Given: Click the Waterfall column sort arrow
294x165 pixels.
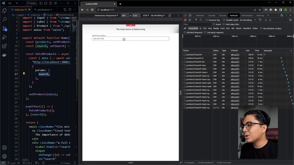Looking at the screenshot, I should click(291, 50).
